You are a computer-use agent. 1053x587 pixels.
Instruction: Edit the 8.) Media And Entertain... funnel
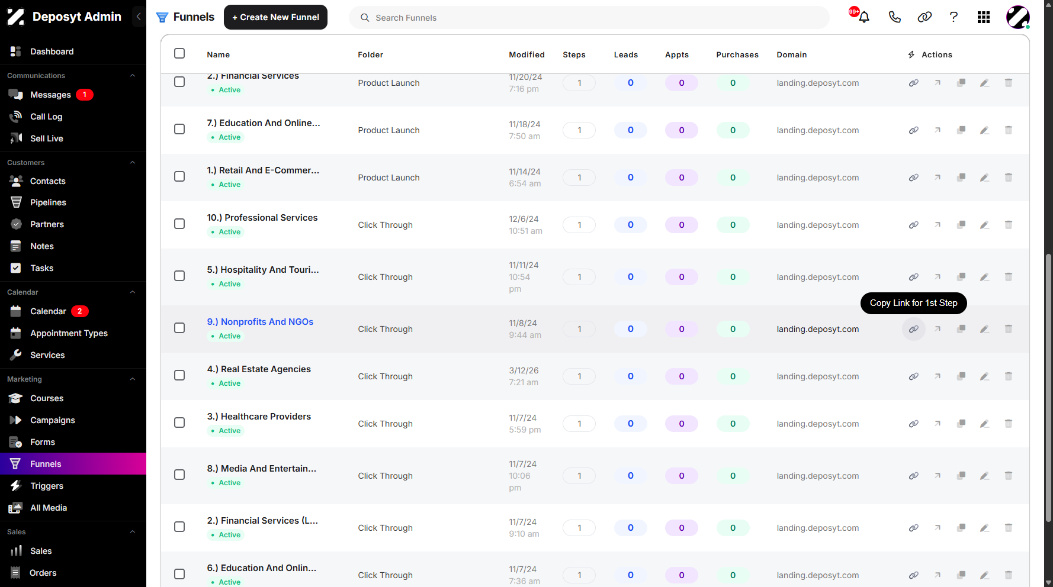point(985,476)
